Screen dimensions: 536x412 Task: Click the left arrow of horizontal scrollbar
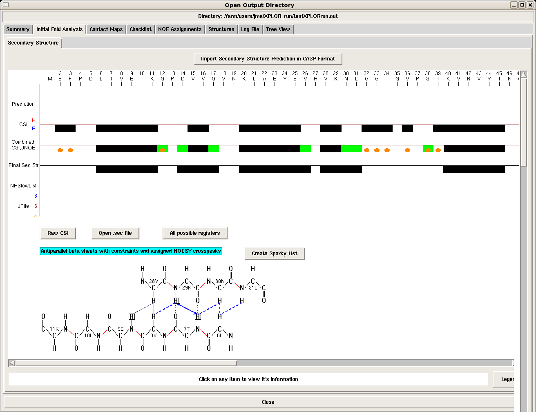[x=12, y=363]
